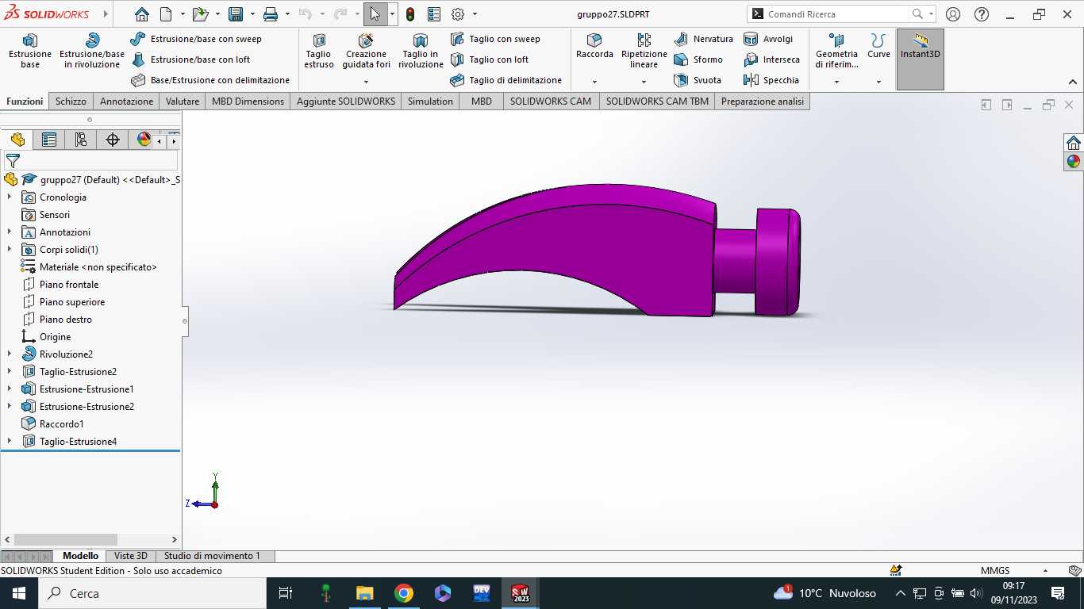1084x609 pixels.
Task: Open the Geometria di riferimento dropdown arrow
Action: (836, 82)
